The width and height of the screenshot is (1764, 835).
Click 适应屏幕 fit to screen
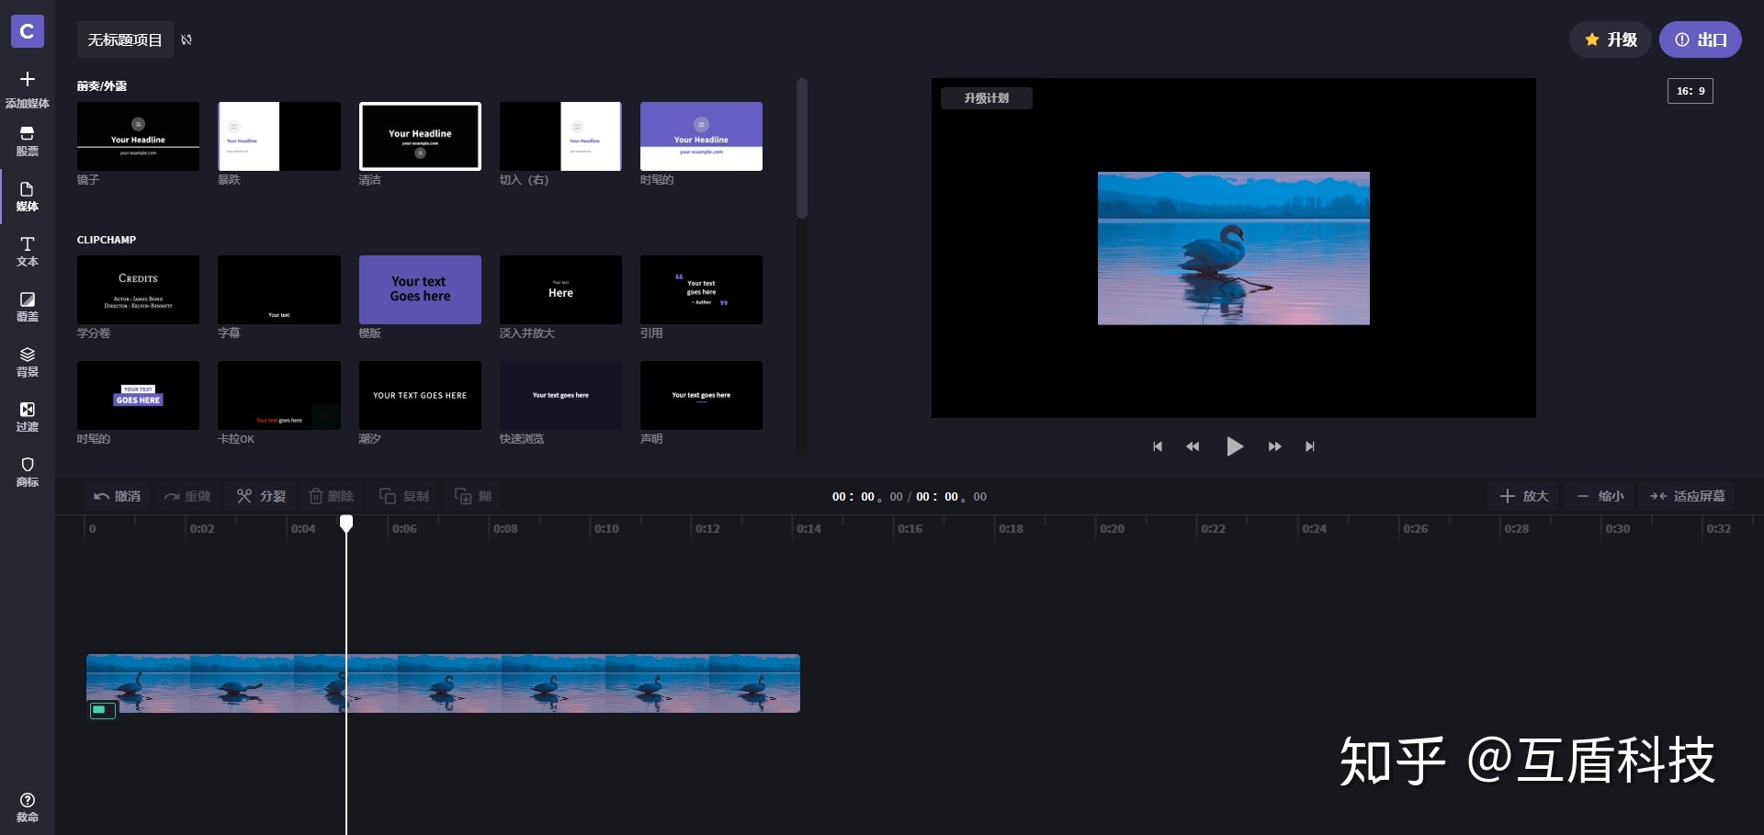coord(1687,496)
